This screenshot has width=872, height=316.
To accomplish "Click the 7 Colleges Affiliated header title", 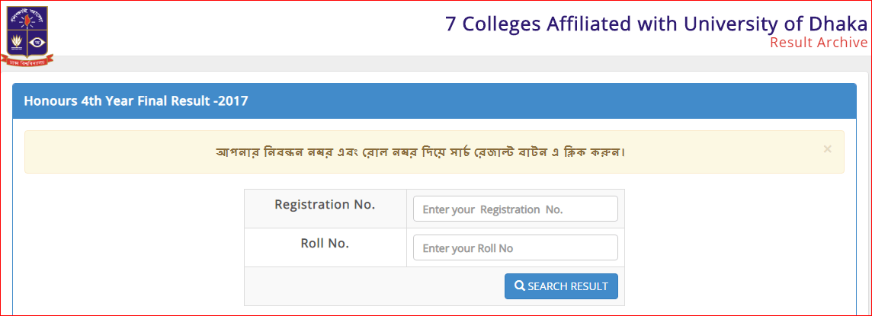I will tap(656, 24).
